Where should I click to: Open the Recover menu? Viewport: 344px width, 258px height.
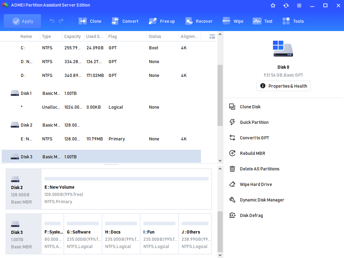[x=199, y=21]
